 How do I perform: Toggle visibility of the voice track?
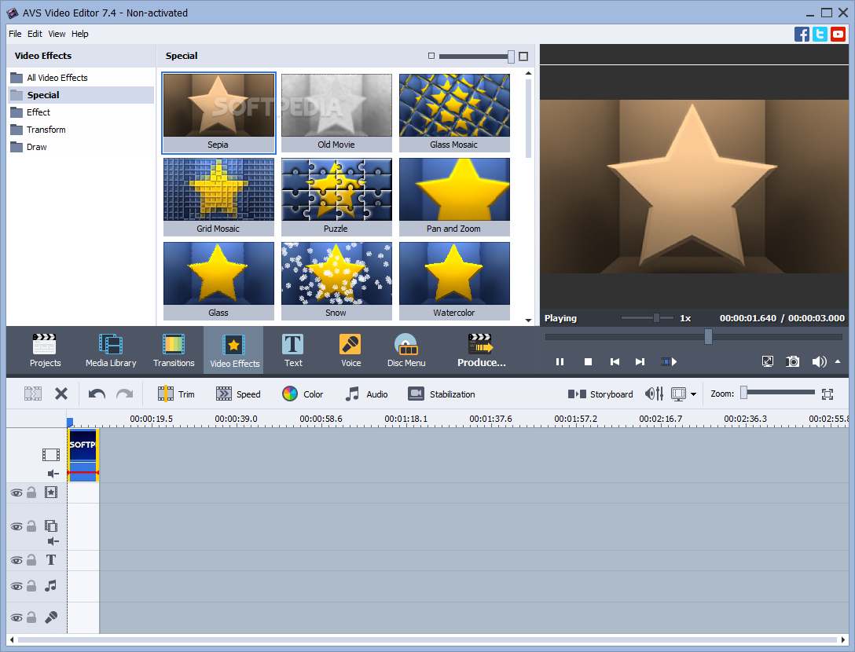17,617
